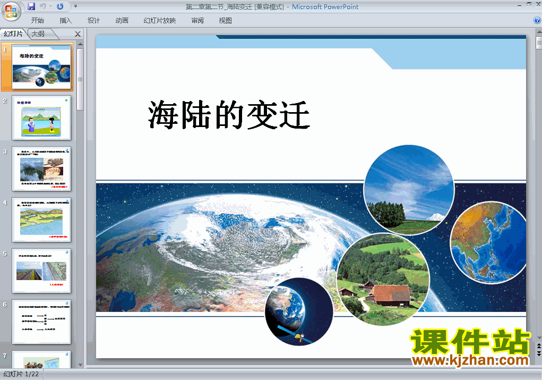
Task: Open the undo history dropdown arrow
Action: (x=51, y=6)
